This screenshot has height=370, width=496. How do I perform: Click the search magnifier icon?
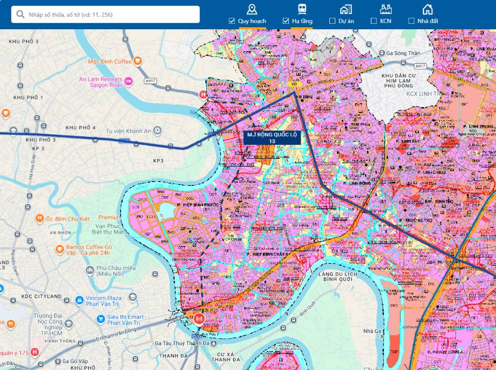pos(20,14)
